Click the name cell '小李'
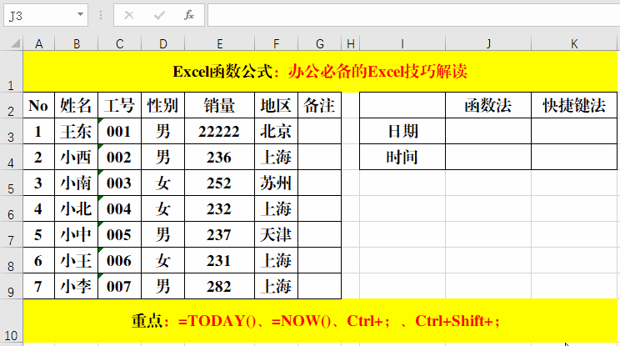The image size is (620, 346). coord(77,286)
